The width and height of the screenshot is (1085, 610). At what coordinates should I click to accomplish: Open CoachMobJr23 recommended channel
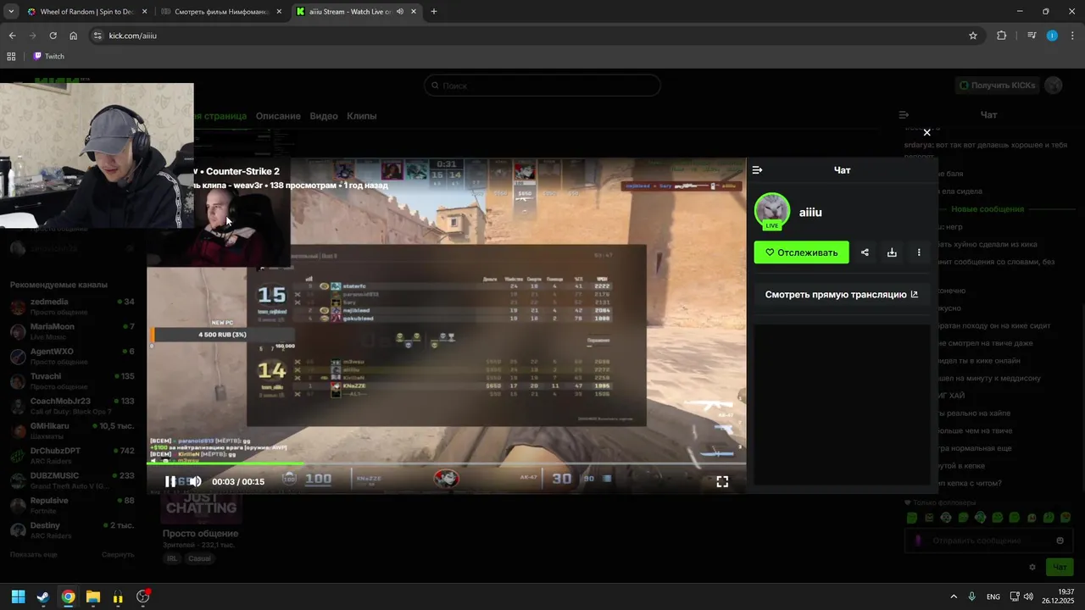pyautogui.click(x=72, y=406)
